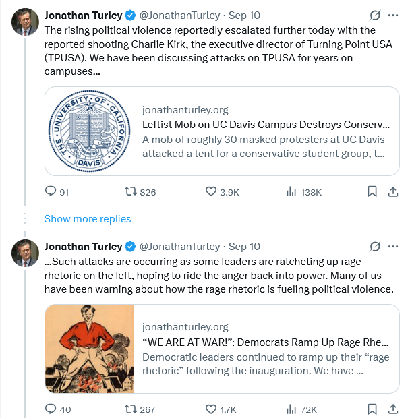Like the second tweet with 1.7K likes
410x418 pixels.
click(211, 409)
